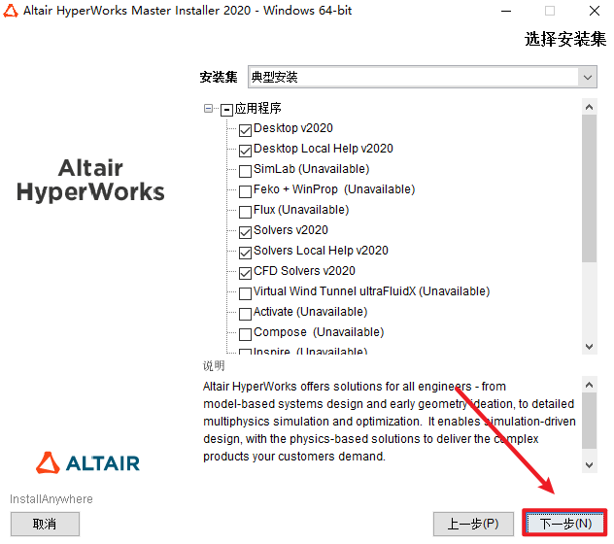Toggle the 应用程序 parent checkbox
614x544 pixels.
226,110
